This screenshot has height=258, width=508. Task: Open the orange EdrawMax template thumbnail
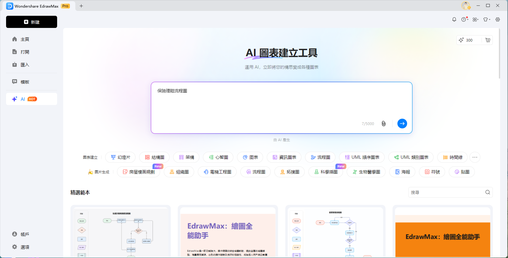[443, 232]
